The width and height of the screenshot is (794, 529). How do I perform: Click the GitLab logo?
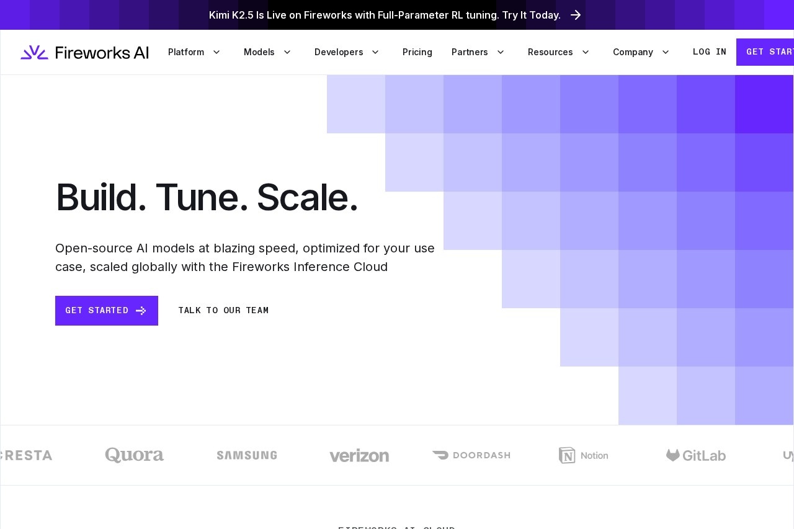pyautogui.click(x=696, y=455)
